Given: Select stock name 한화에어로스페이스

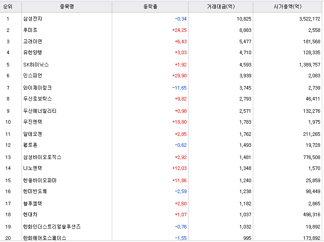Looking at the screenshot, I should tap(45, 238).
